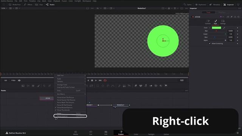The height and width of the screenshot is (136, 242).
Task: Click the Red slider handle
Action: coord(216,31)
